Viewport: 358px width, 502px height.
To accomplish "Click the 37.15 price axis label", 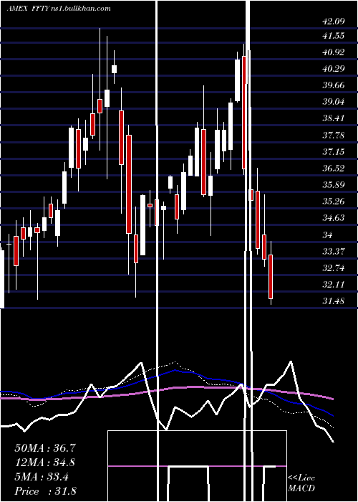I will click(x=334, y=151).
